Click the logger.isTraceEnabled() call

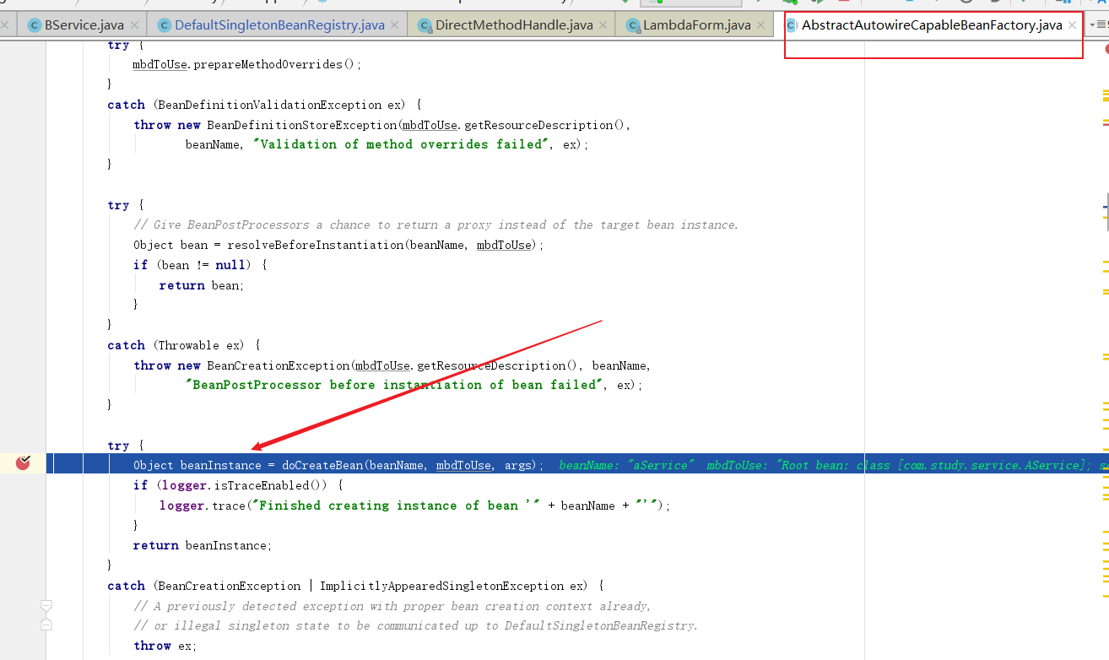coord(245,485)
